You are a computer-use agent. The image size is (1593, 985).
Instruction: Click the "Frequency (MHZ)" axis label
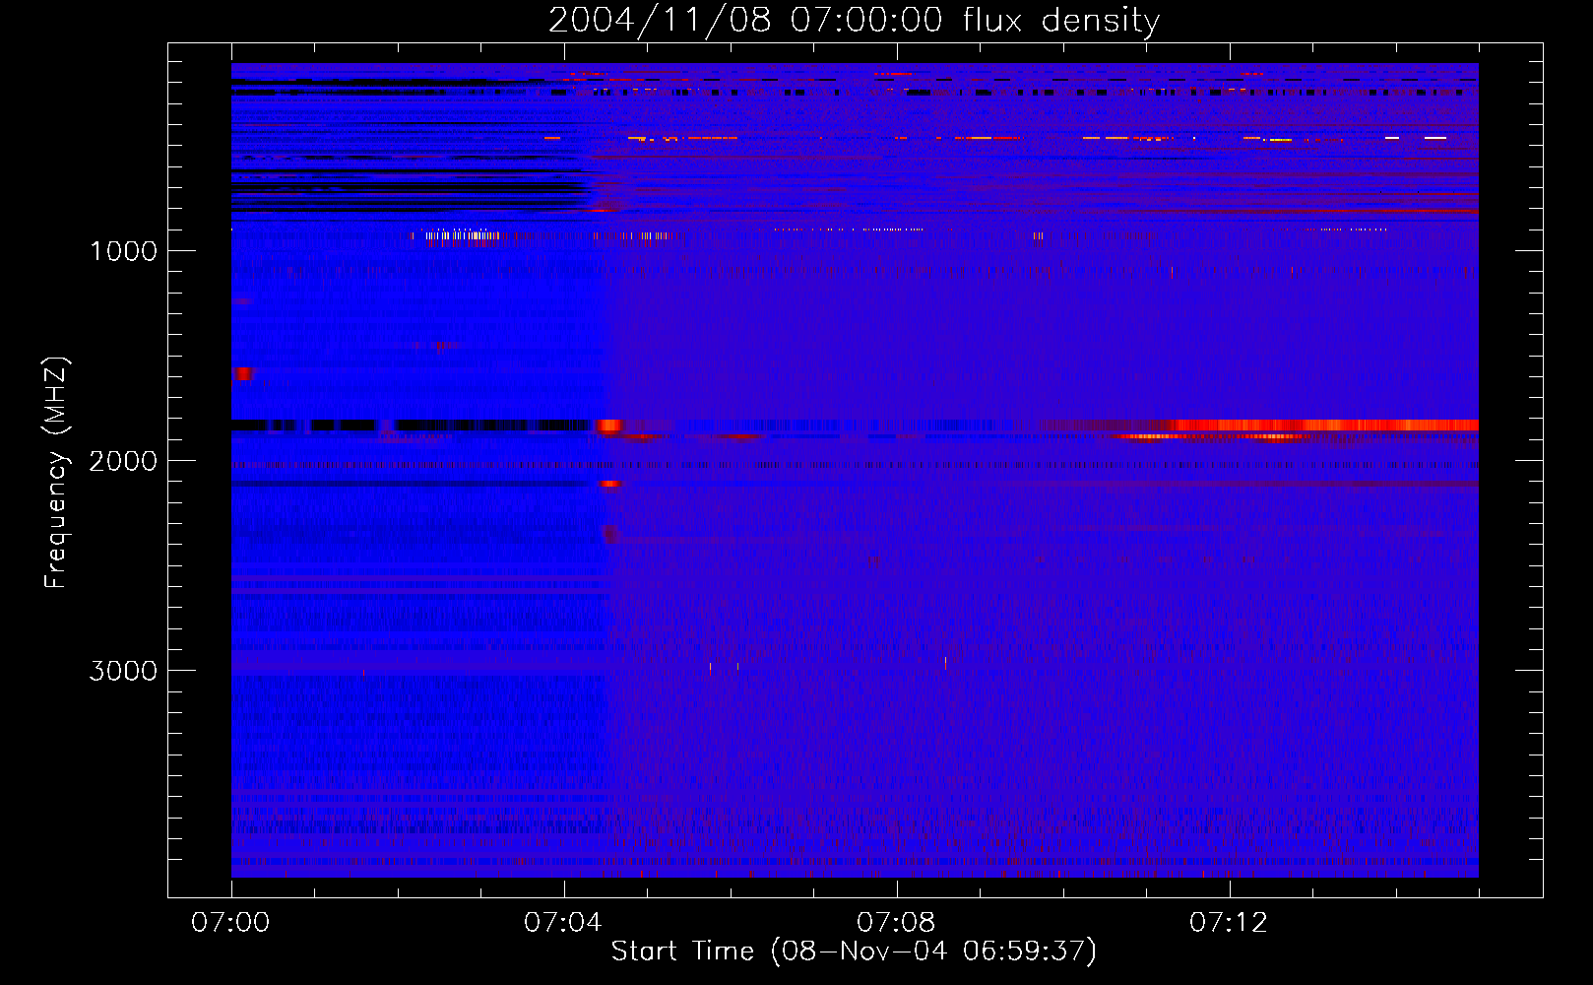56,473
